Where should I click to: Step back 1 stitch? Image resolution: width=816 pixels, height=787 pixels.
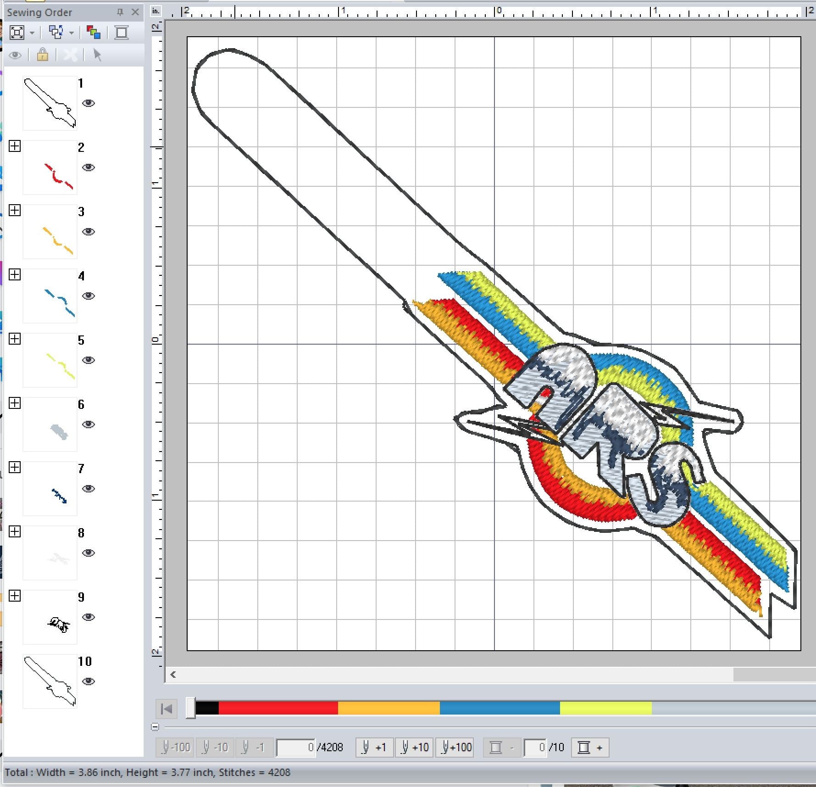click(x=255, y=748)
